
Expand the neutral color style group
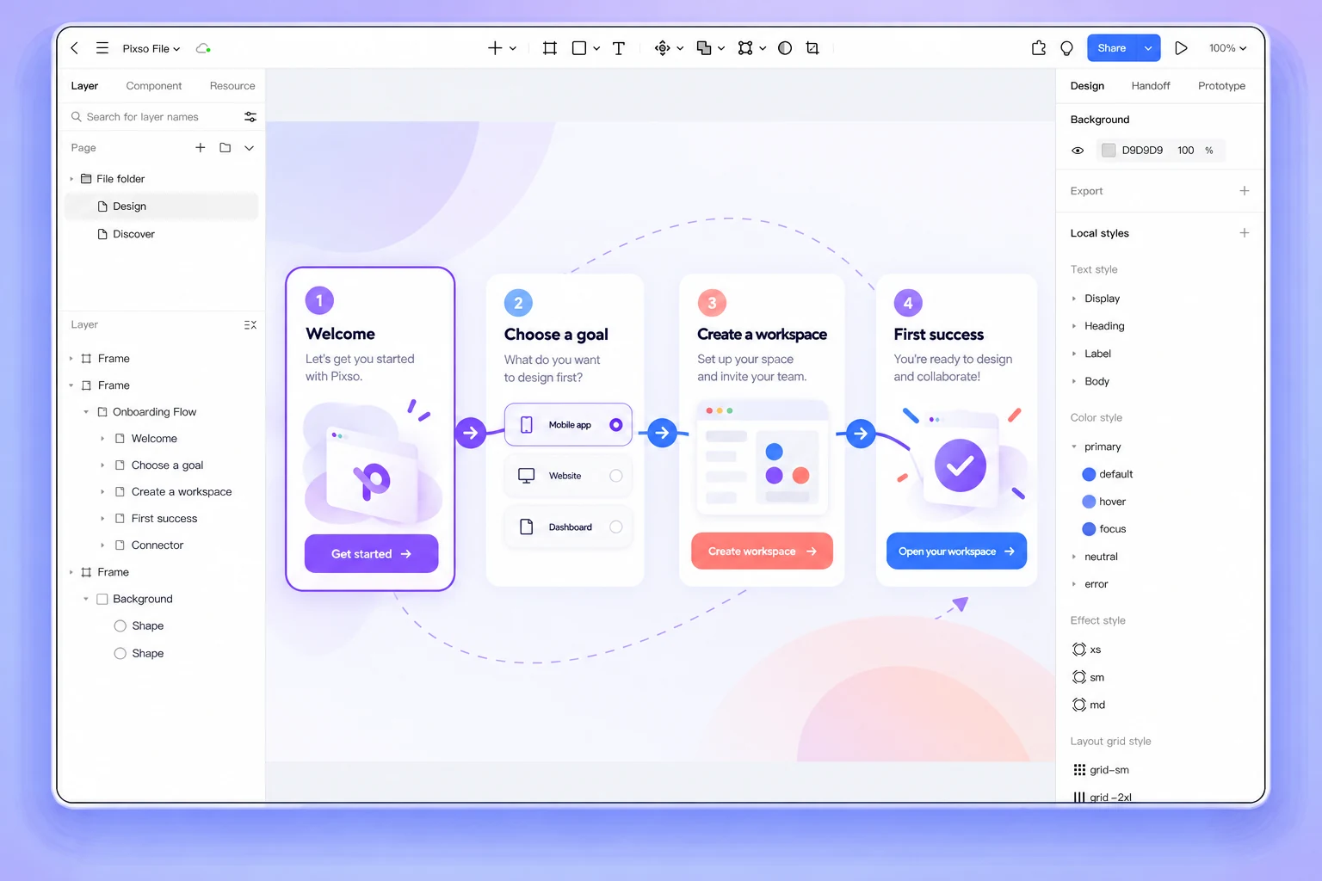(1074, 557)
